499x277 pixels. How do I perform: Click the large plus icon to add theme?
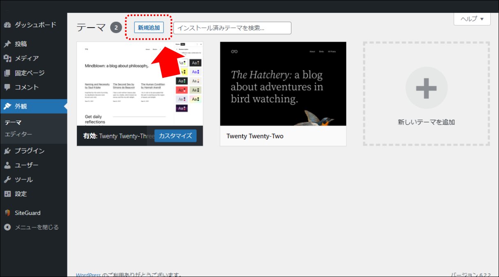[426, 88]
